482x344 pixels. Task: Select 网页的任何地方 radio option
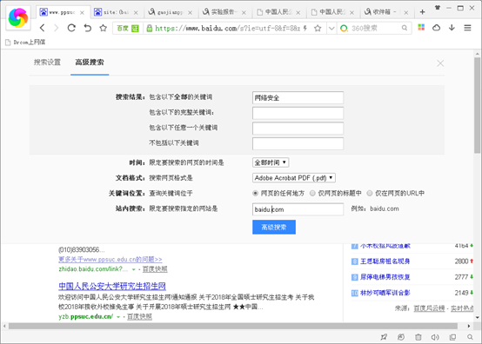(x=255, y=193)
